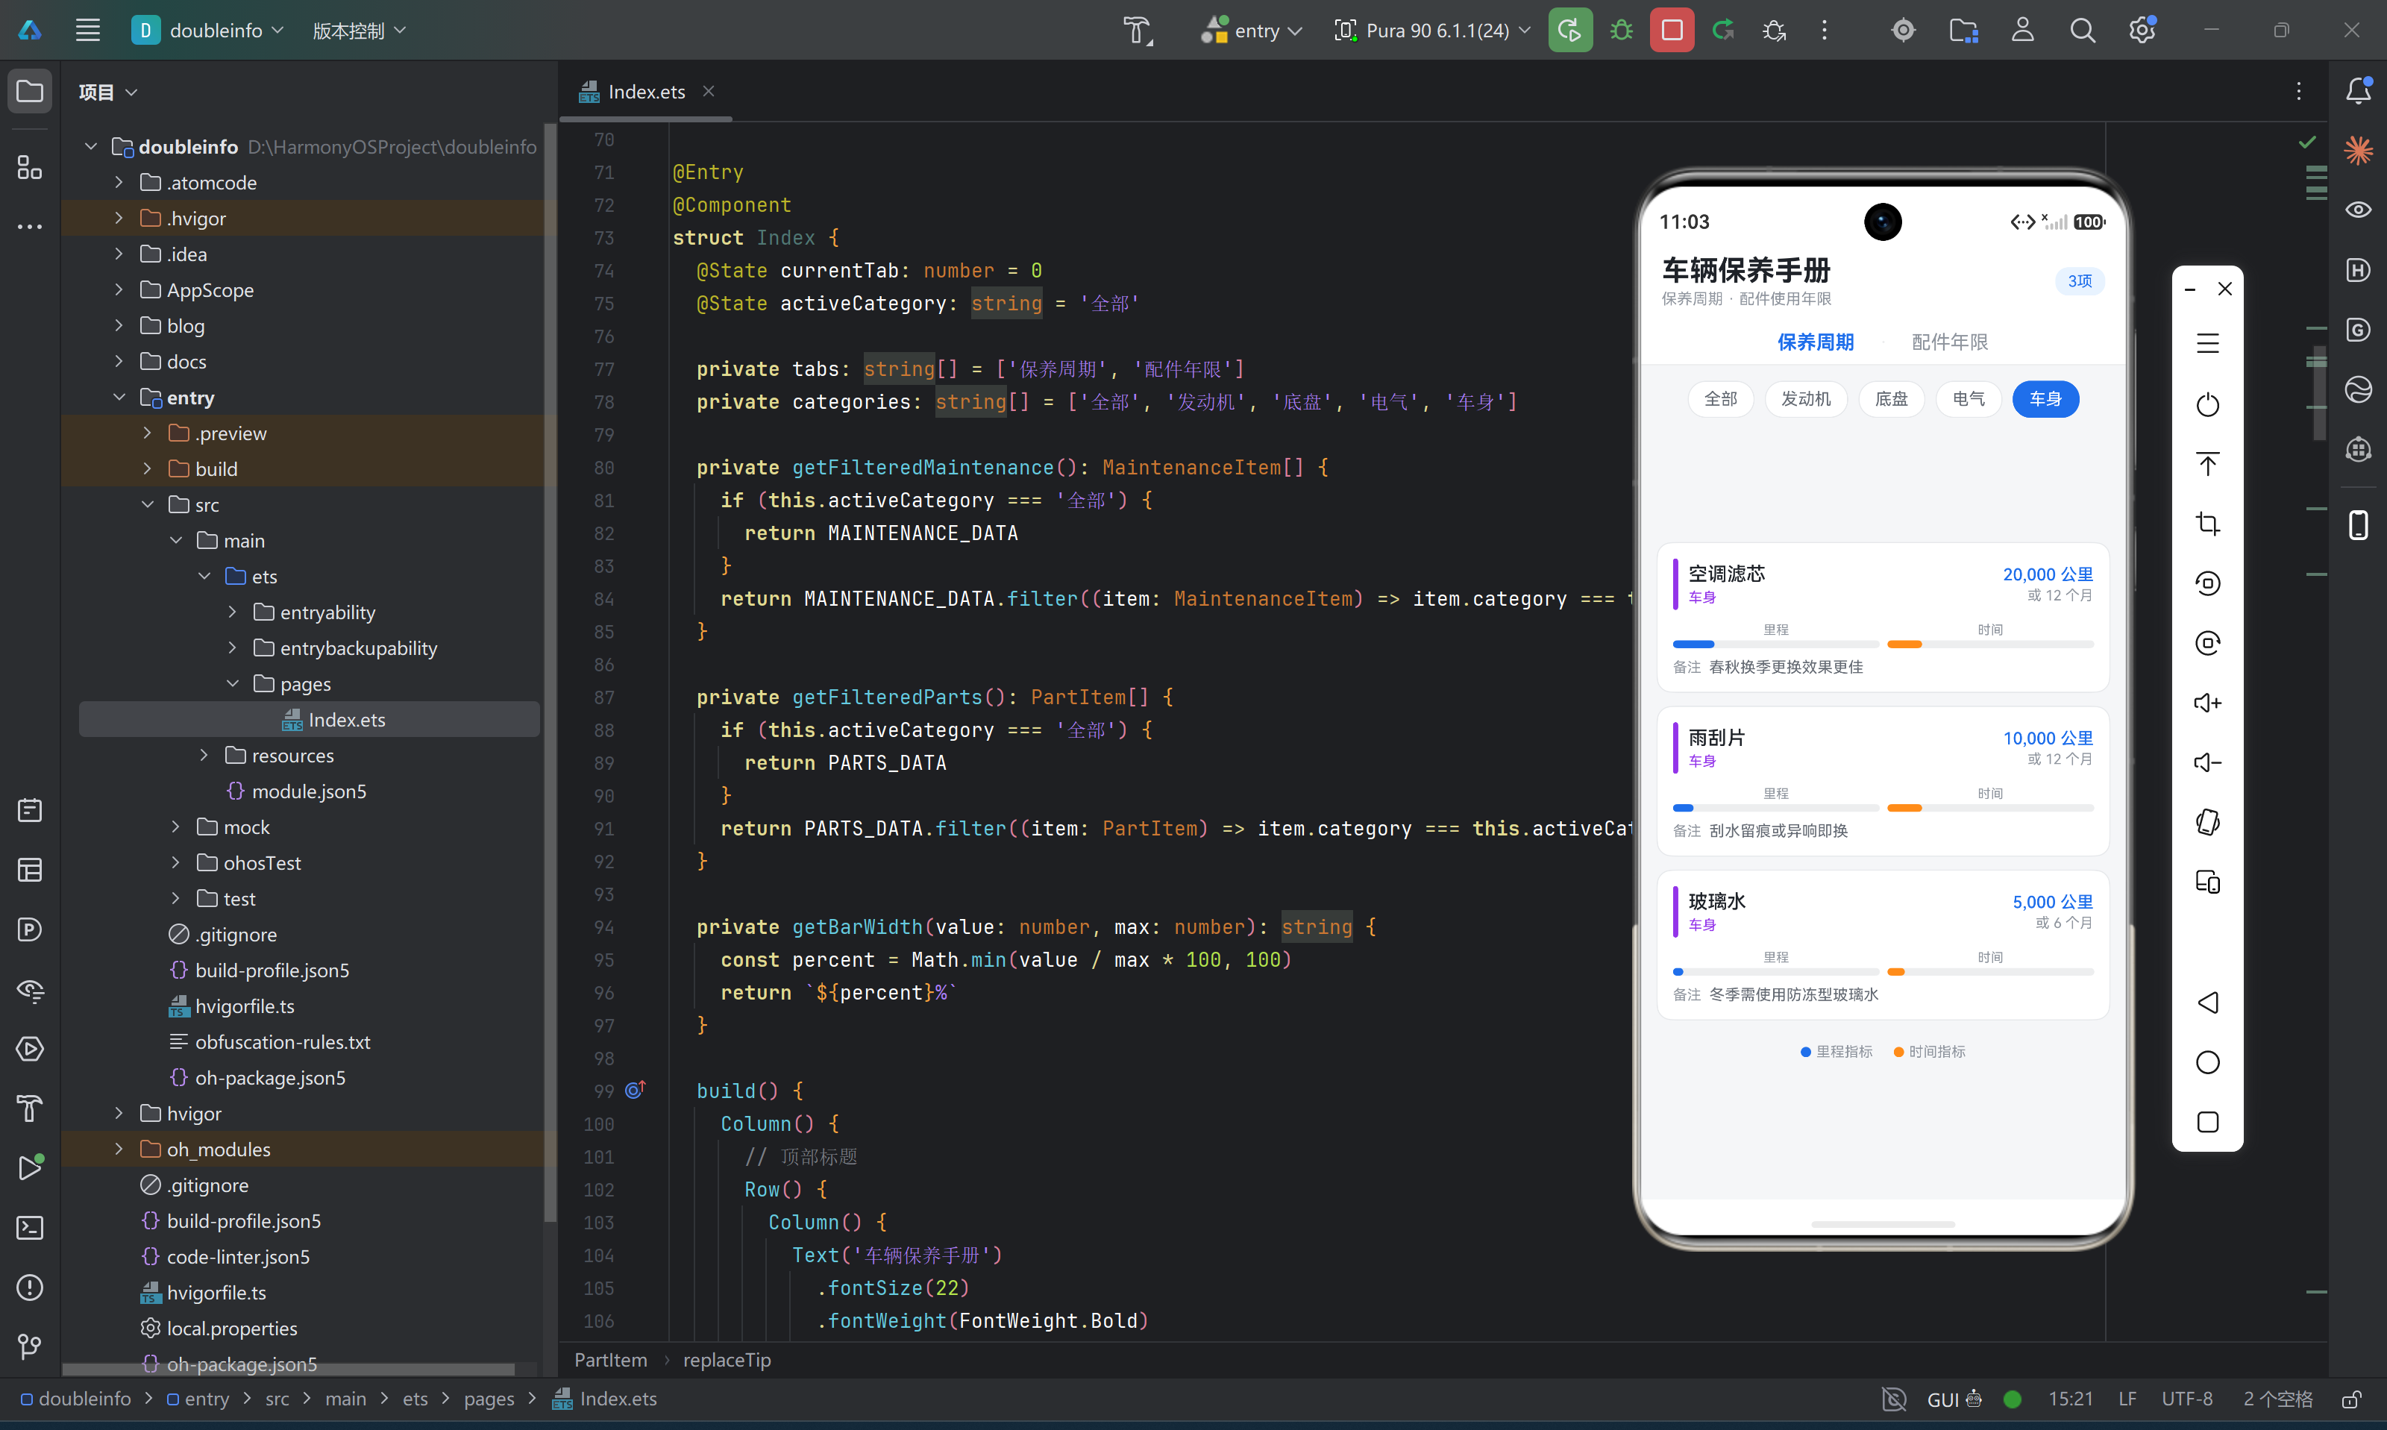Open the doubleinfo project dropdown
This screenshot has height=1430, width=2387.
point(208,30)
